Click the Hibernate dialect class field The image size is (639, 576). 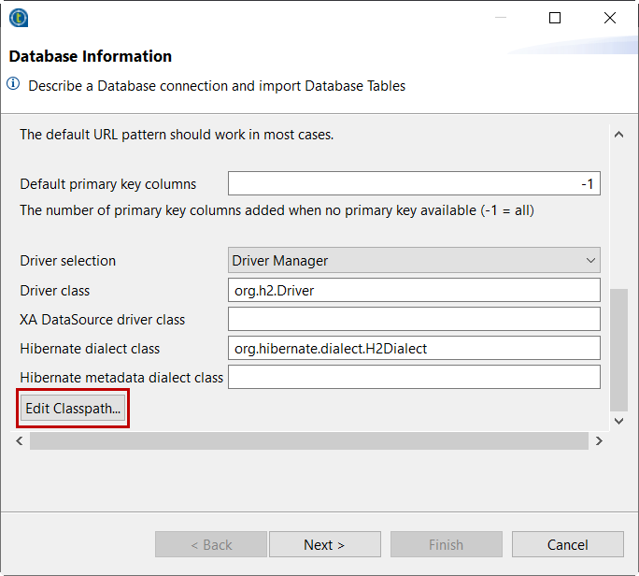[414, 348]
